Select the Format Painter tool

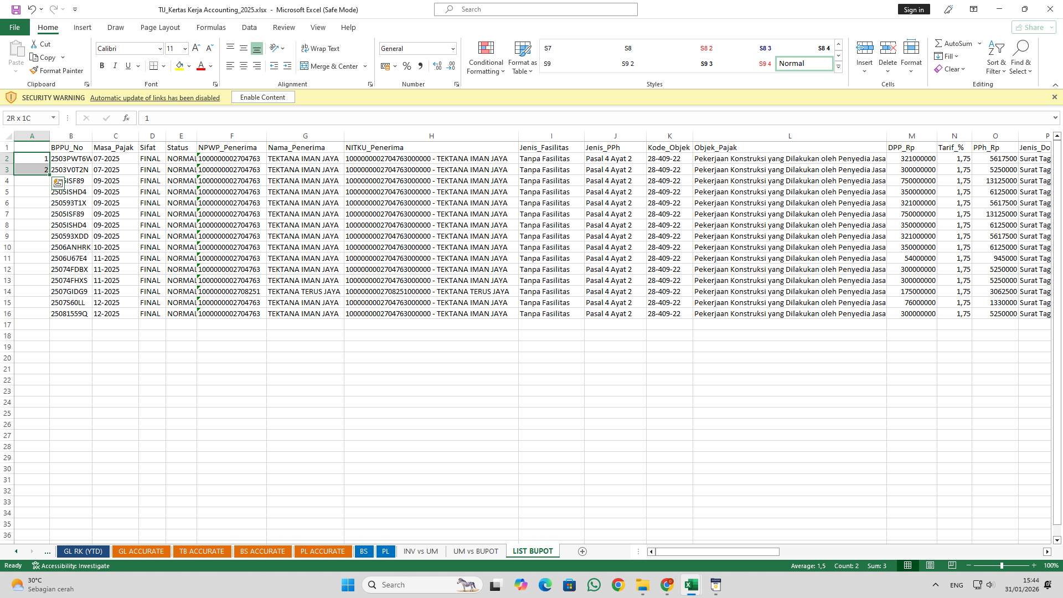pyautogui.click(x=57, y=70)
